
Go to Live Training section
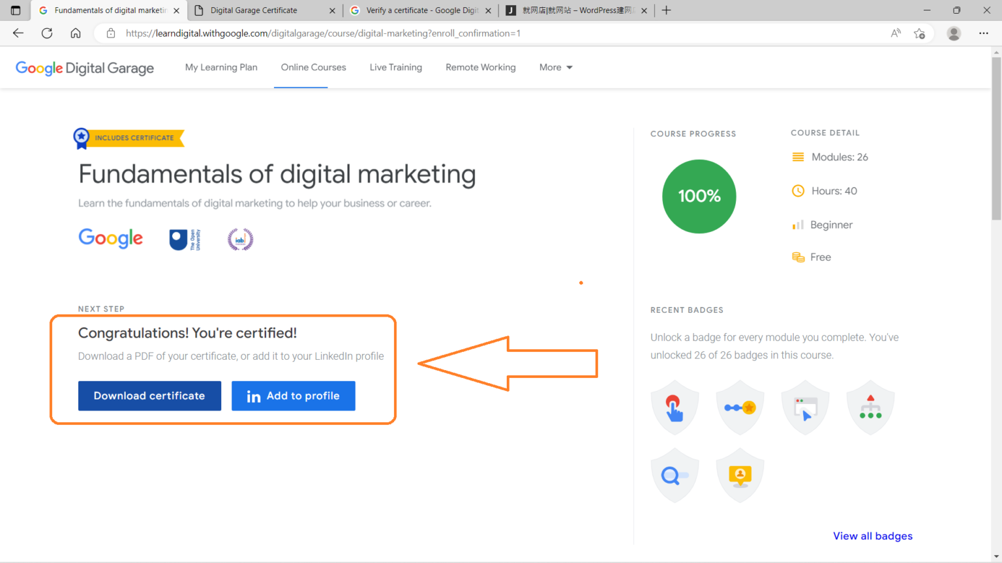click(x=395, y=67)
